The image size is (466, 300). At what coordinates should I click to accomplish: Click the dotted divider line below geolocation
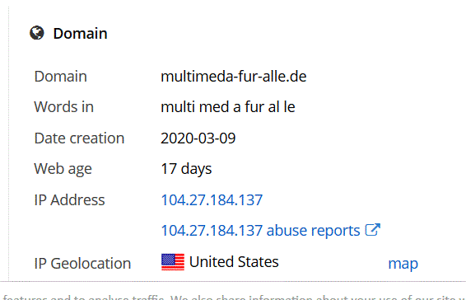233,281
